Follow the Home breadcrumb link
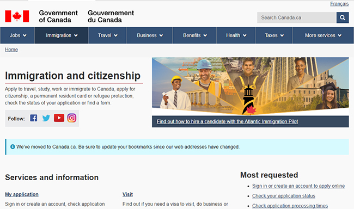354x209 pixels. tap(11, 50)
